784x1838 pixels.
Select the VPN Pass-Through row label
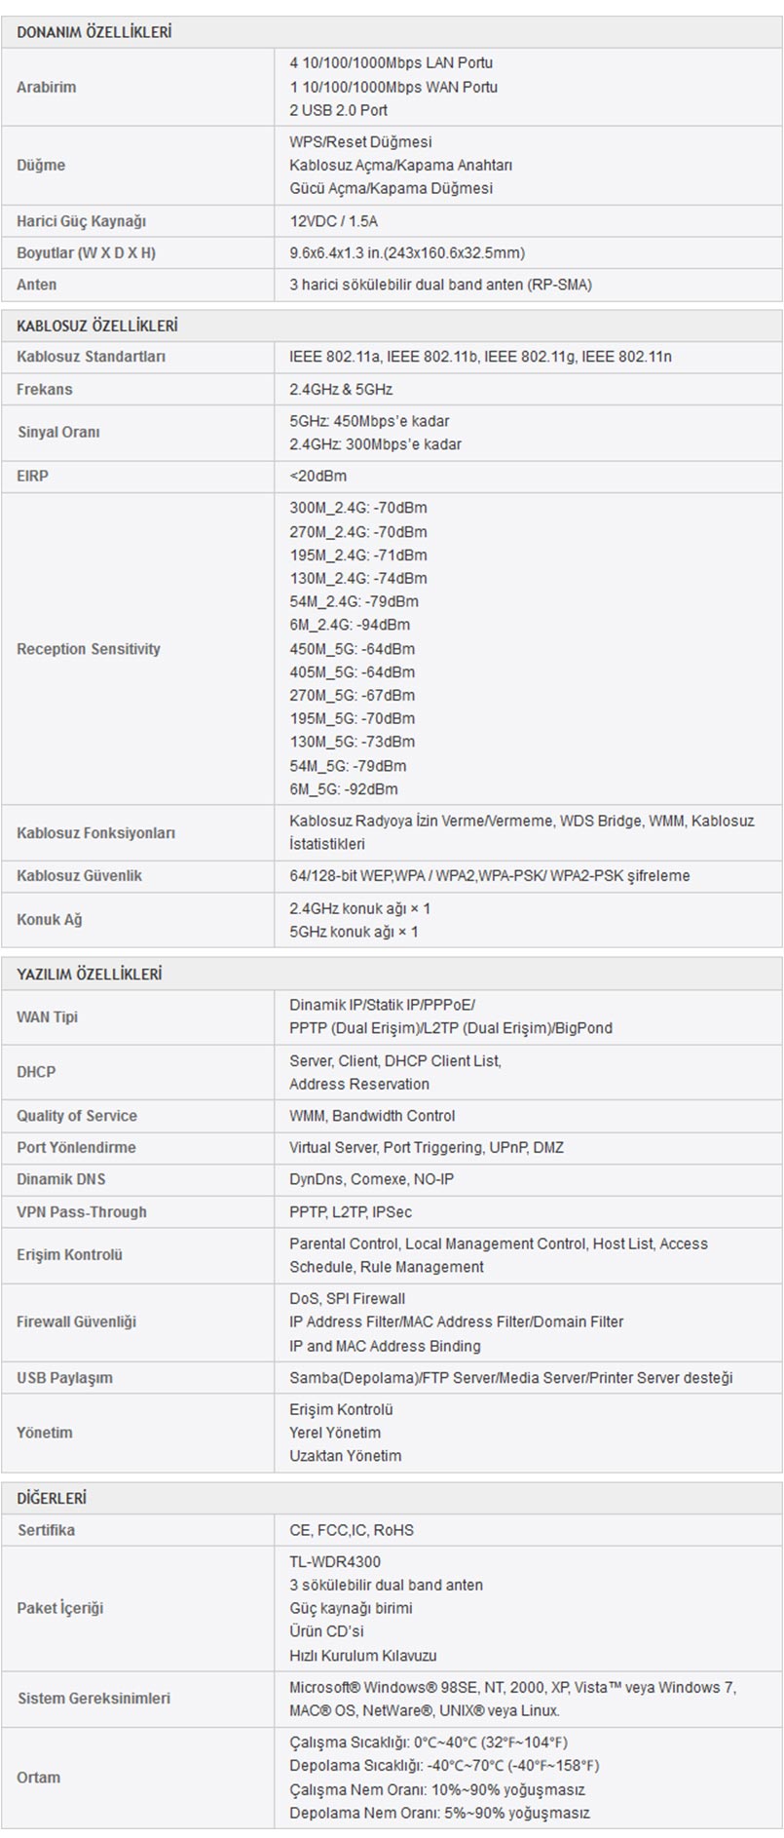coord(82,1211)
